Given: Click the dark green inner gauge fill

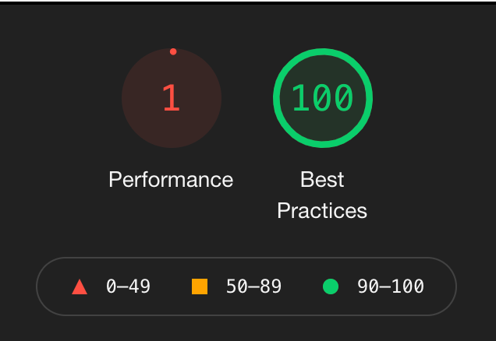Looking at the screenshot, I should [x=323, y=131].
